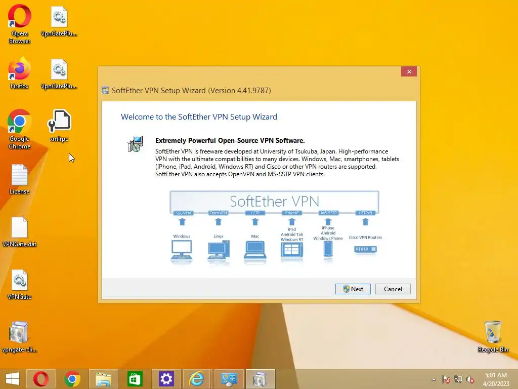Open the Windows Store taskbar icon
The width and height of the screenshot is (518, 389).
pos(135,379)
